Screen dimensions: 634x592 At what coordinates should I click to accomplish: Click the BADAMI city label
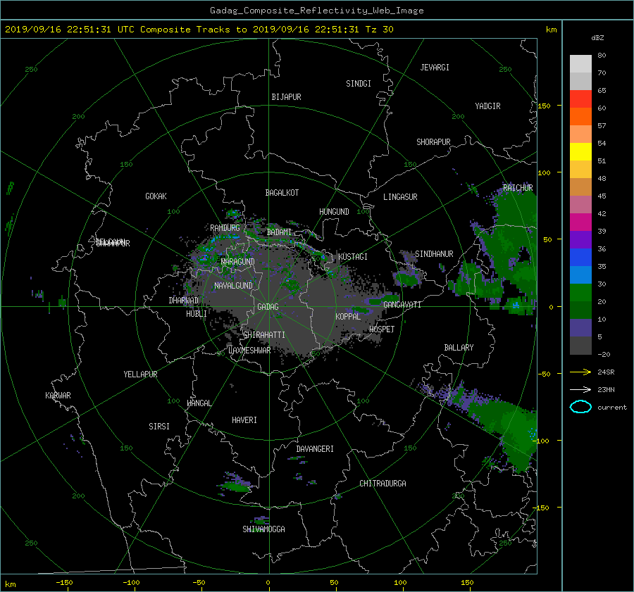(x=279, y=232)
